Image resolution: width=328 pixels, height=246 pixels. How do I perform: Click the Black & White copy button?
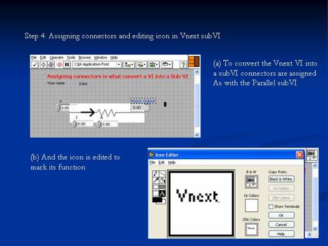pos(282,179)
